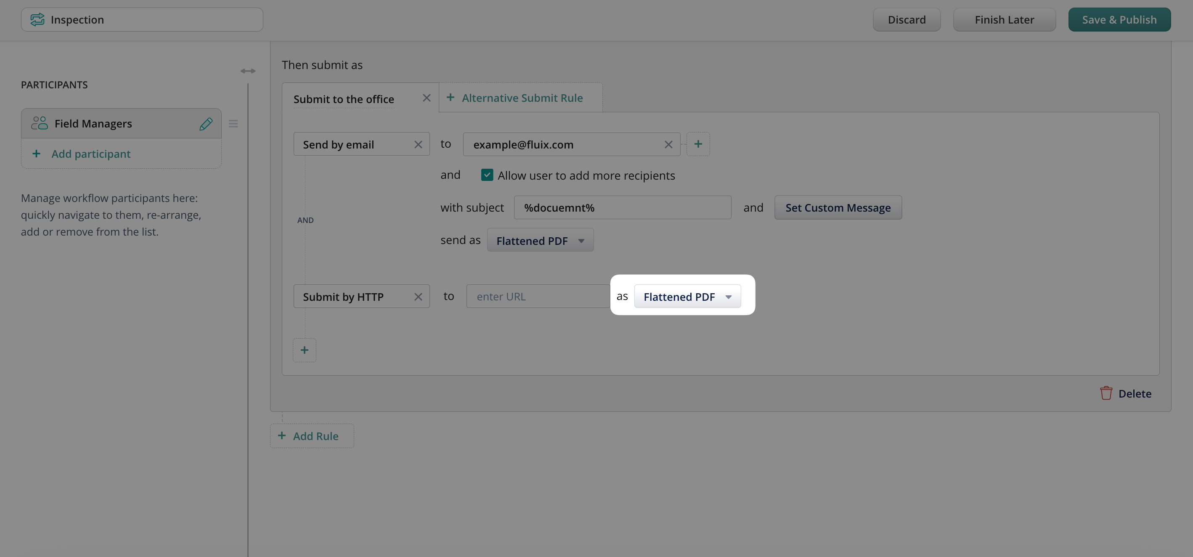Image resolution: width=1193 pixels, height=557 pixels.
Task: Open the HTTP Flattened PDF format dropdown
Action: (687, 297)
